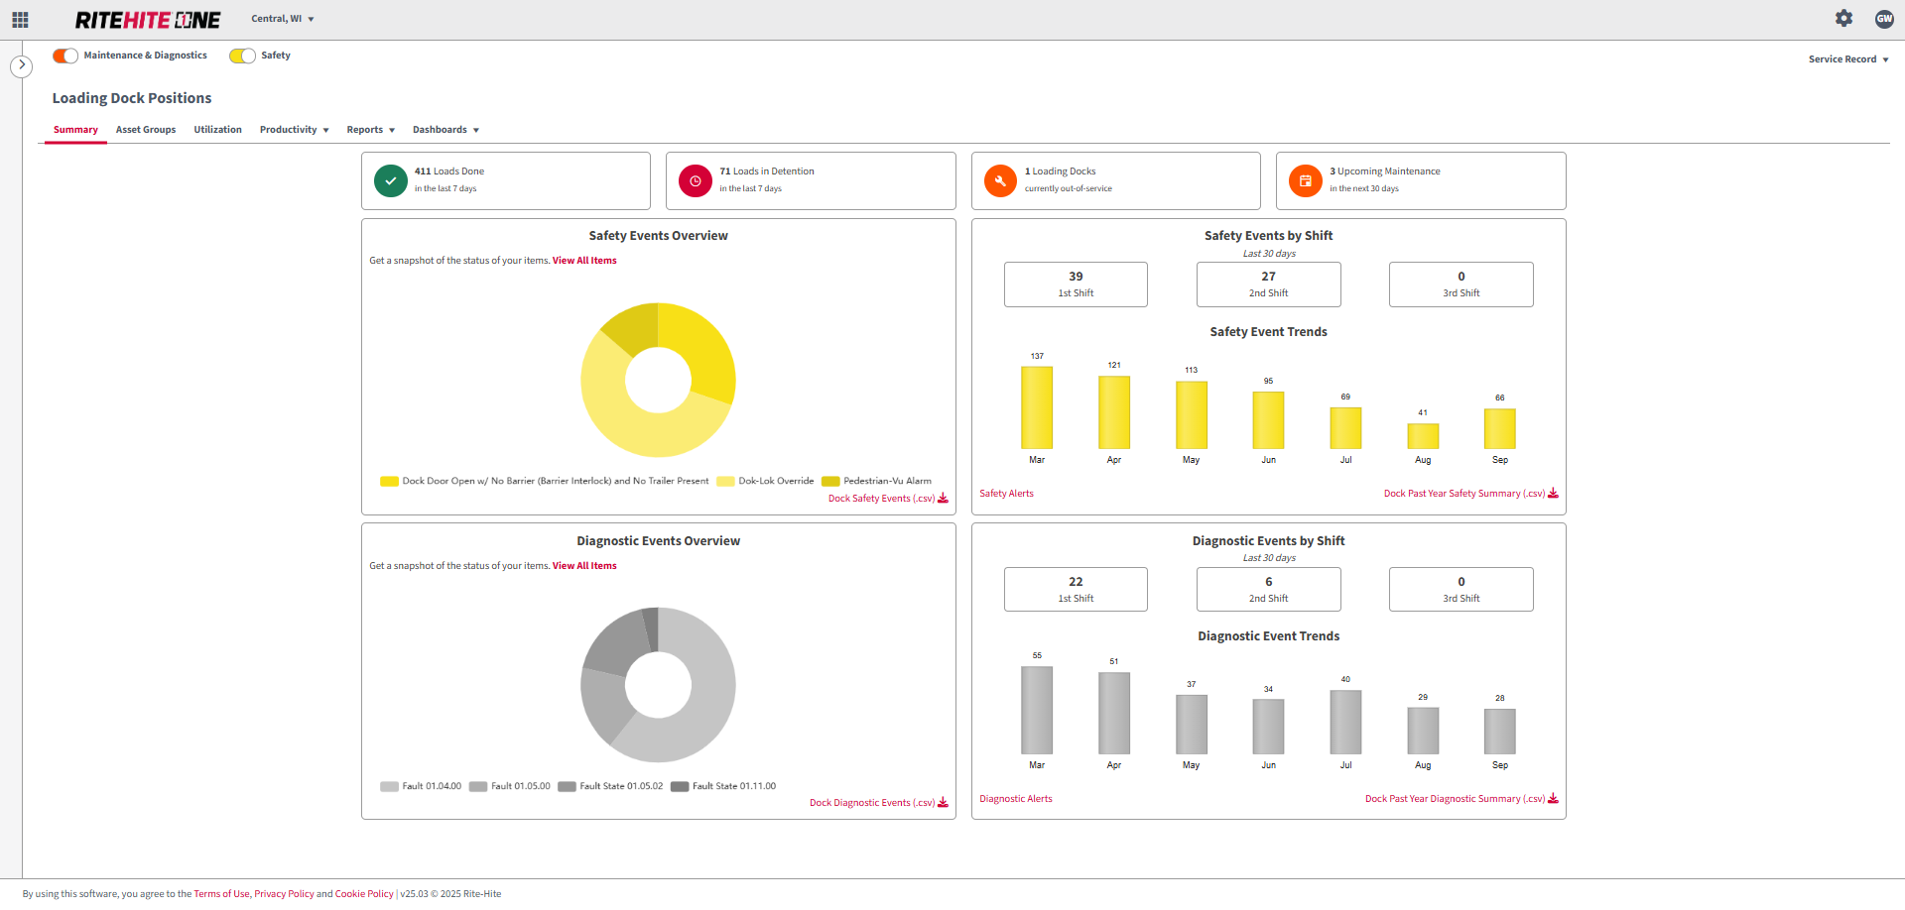Open the settings gear icon
The height and width of the screenshot is (910, 1905).
pyautogui.click(x=1843, y=19)
